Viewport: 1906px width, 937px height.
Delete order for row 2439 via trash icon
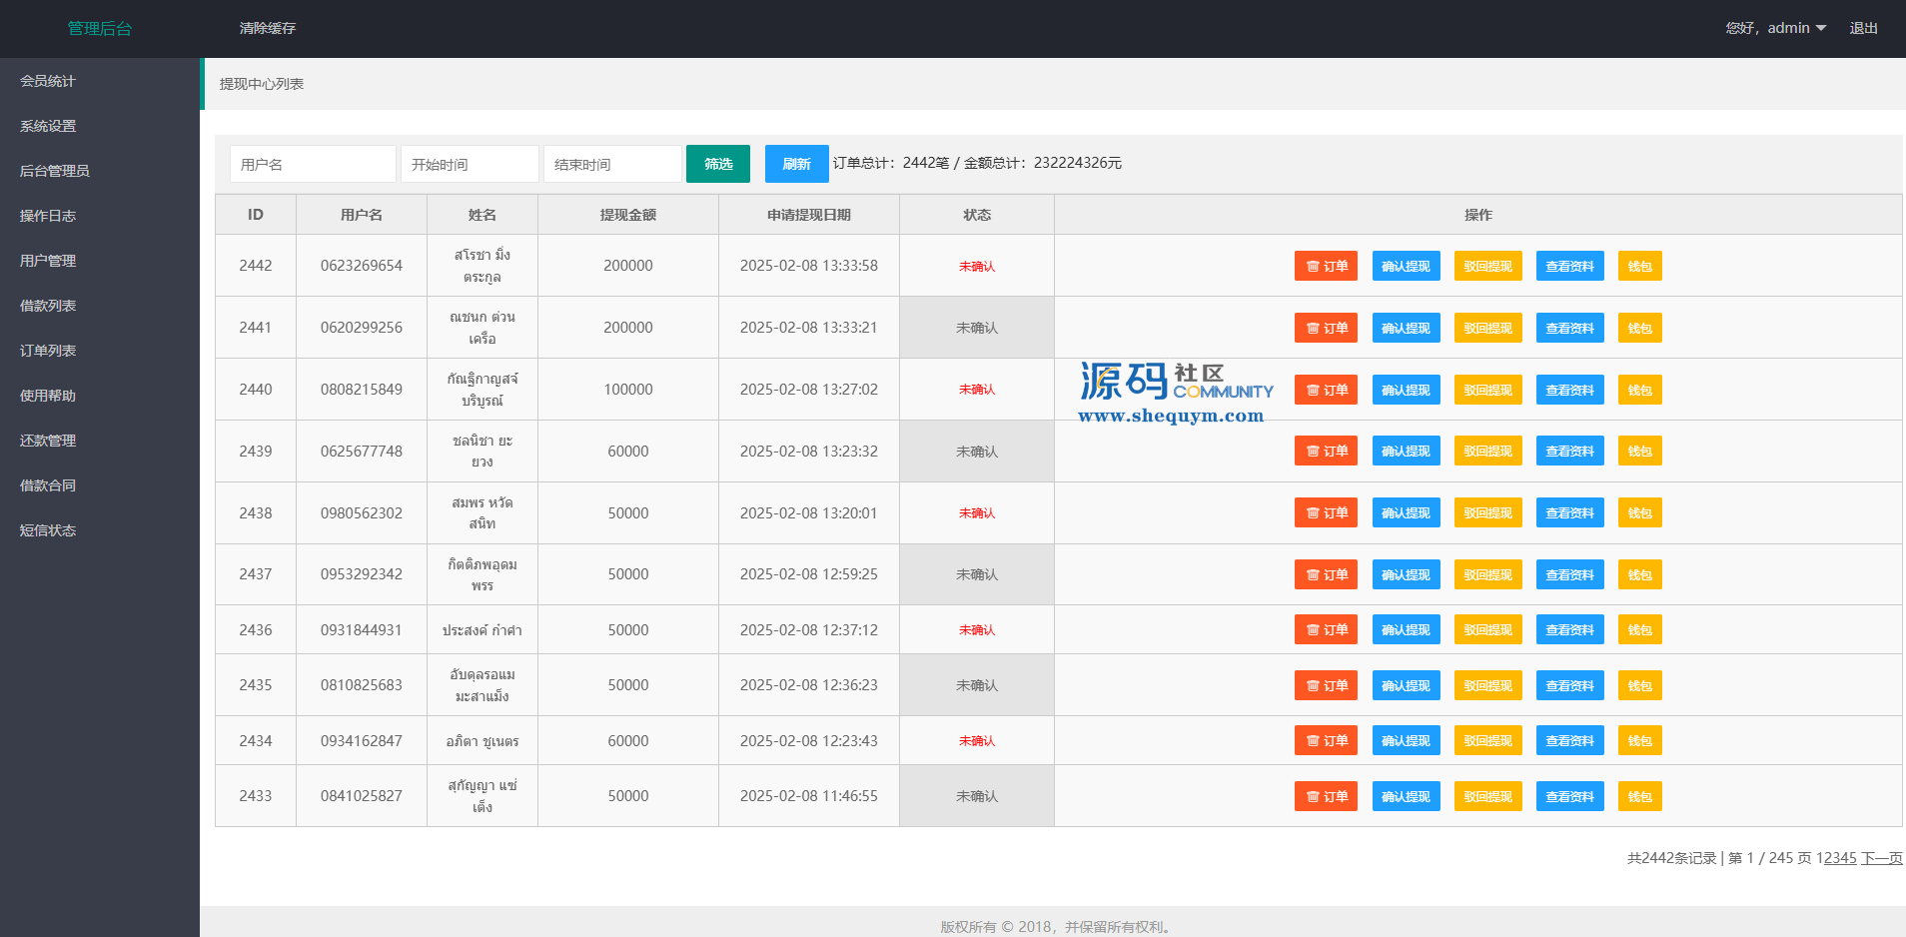click(1326, 452)
